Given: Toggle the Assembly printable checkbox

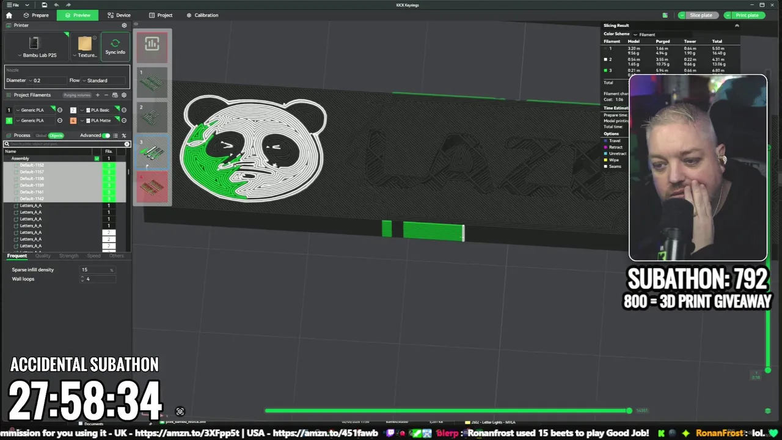Looking at the screenshot, I should 97,158.
